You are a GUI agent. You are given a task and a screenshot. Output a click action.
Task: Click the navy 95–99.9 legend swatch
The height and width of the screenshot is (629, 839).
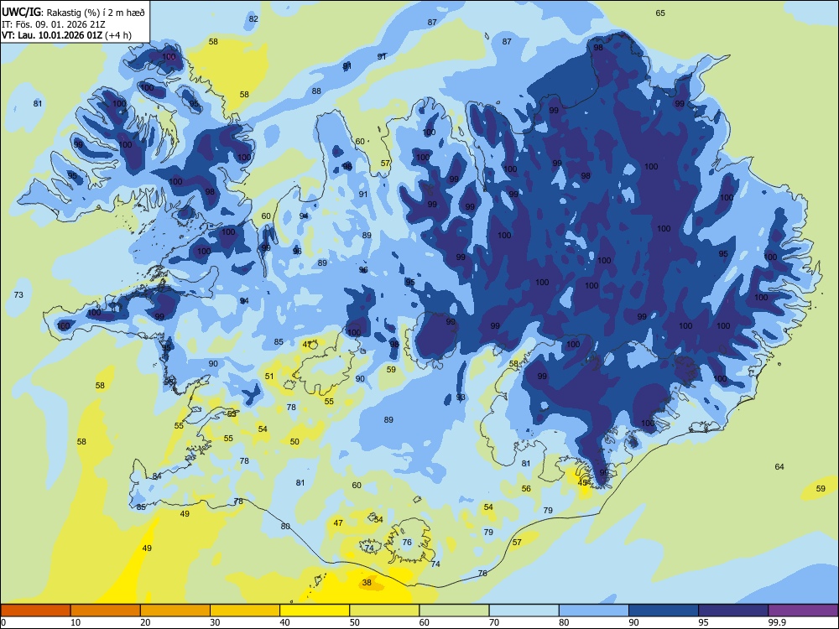point(733,611)
